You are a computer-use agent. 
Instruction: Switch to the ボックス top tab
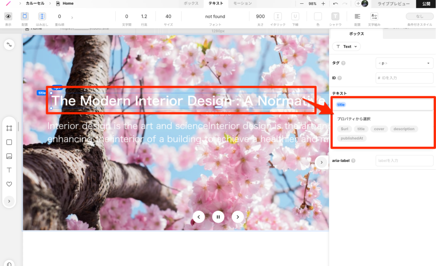pyautogui.click(x=191, y=3)
